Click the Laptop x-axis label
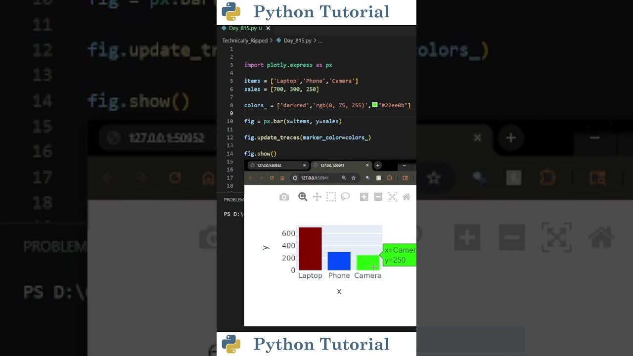The image size is (633, 356). click(x=310, y=276)
